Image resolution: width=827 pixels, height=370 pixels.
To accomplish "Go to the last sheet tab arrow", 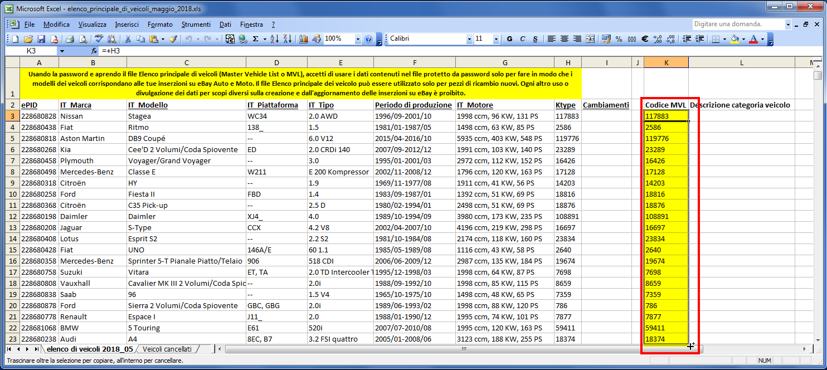I will pos(37,349).
